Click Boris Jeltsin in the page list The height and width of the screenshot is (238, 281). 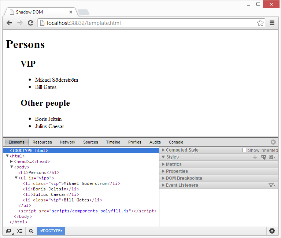click(x=48, y=119)
